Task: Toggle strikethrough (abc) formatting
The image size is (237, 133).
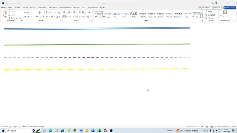Action: pyautogui.click(x=37, y=16)
